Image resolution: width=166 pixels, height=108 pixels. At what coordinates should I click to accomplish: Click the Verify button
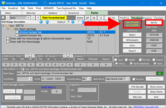154,23
